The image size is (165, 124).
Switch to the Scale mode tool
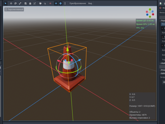coord(20,3)
